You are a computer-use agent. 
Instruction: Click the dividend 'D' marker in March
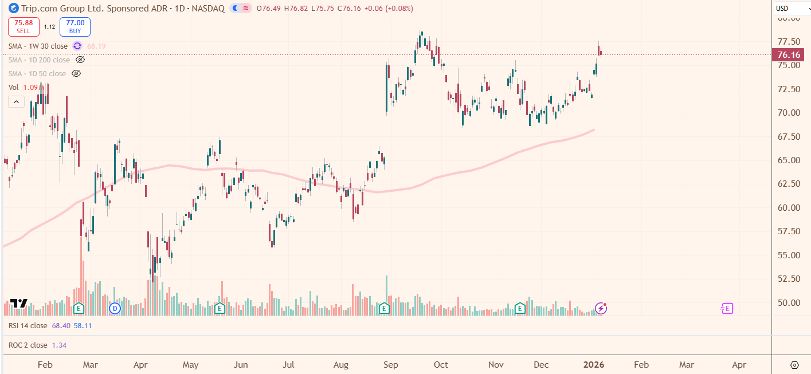[115, 309]
